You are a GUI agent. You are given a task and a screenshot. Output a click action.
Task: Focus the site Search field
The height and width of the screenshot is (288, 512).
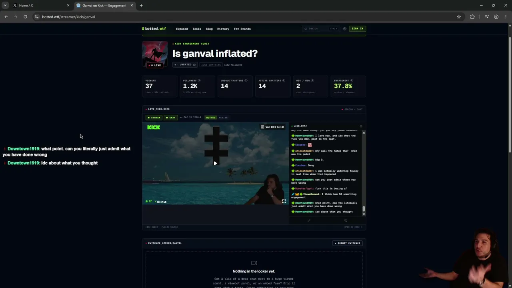click(x=321, y=29)
